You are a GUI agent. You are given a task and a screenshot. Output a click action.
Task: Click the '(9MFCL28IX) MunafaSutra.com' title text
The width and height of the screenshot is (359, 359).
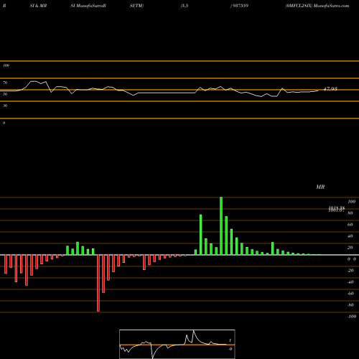tap(317, 6)
